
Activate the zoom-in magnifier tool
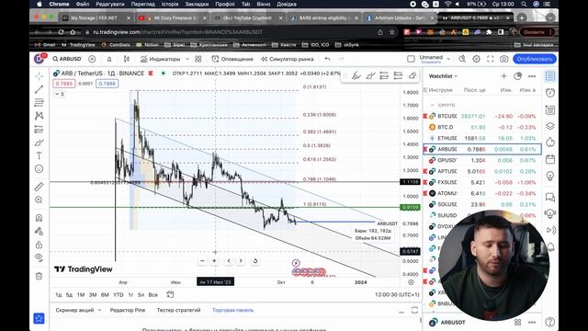(x=39, y=200)
